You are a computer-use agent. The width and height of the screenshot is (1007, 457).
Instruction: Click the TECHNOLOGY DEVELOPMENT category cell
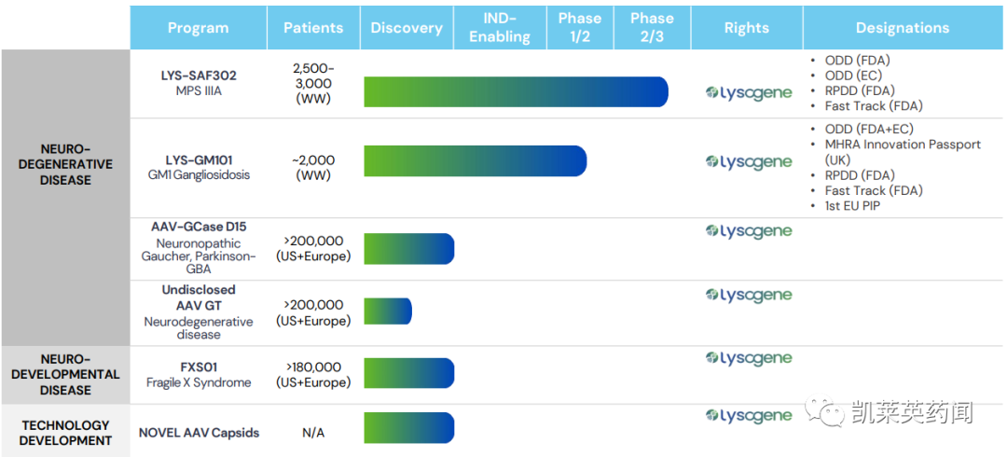click(65, 433)
